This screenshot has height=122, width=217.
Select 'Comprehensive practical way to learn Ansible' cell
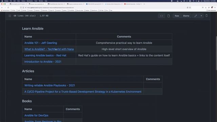[124, 43]
